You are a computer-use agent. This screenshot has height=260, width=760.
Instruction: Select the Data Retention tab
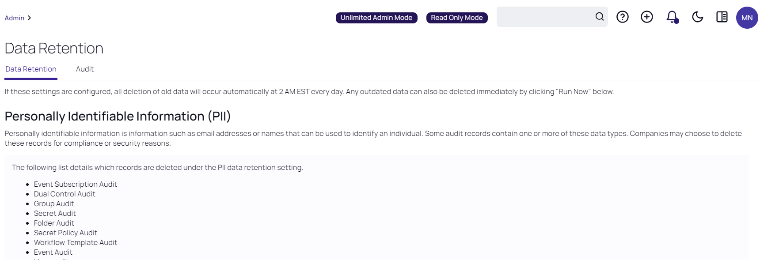point(31,69)
